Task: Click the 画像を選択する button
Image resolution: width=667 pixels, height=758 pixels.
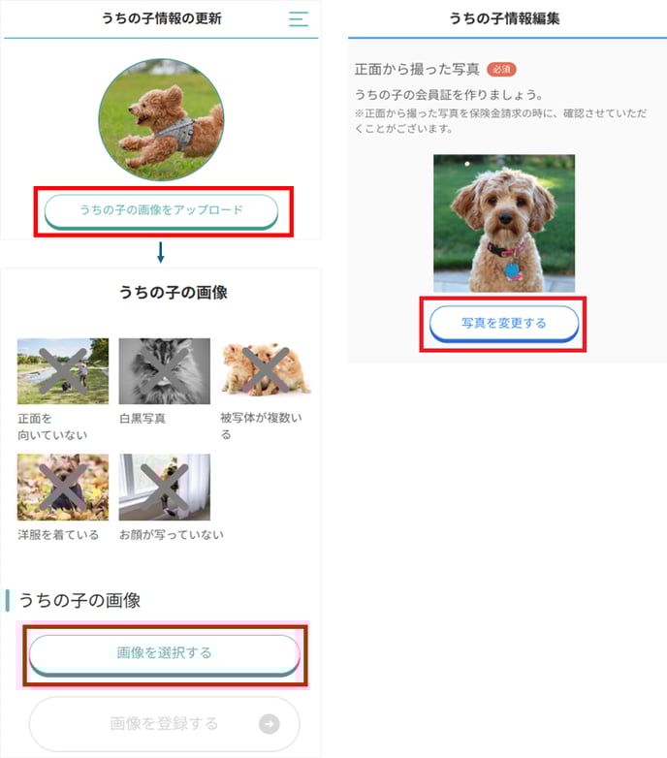Action: click(165, 654)
